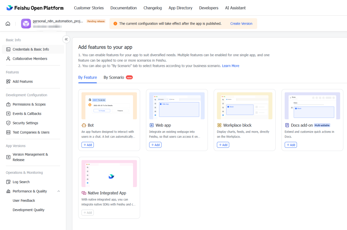
Task: Open the Learn More link
Action: (230, 66)
